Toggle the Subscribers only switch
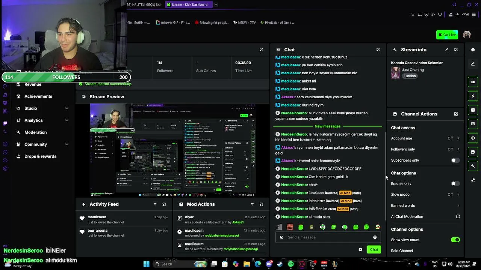 tap(455, 160)
